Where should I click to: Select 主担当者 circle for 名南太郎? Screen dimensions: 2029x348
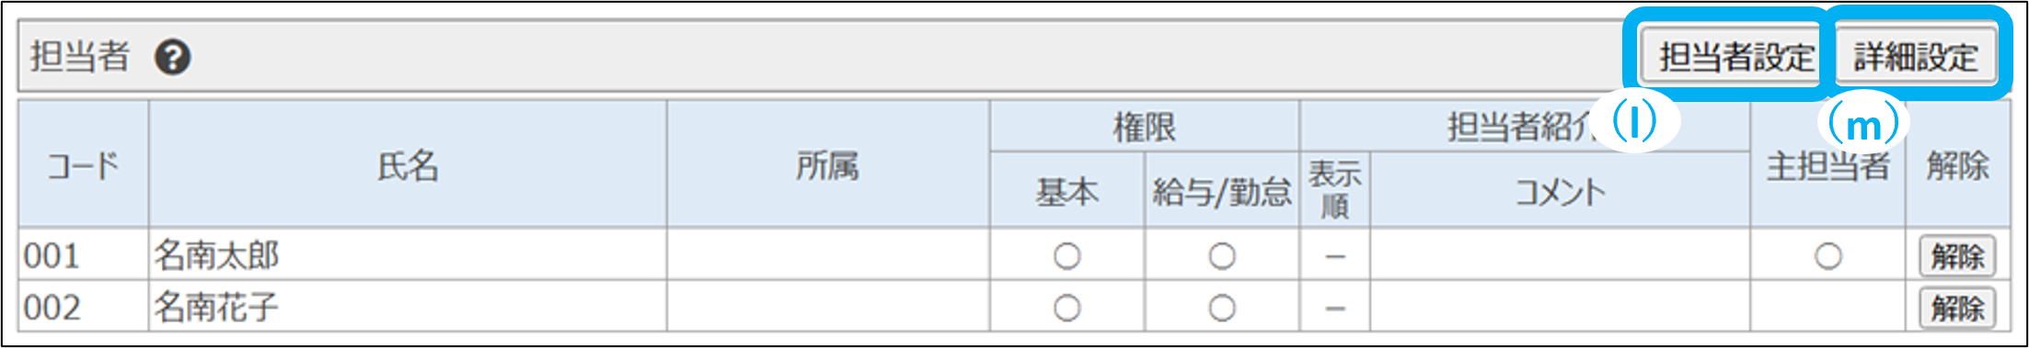coord(1827,256)
